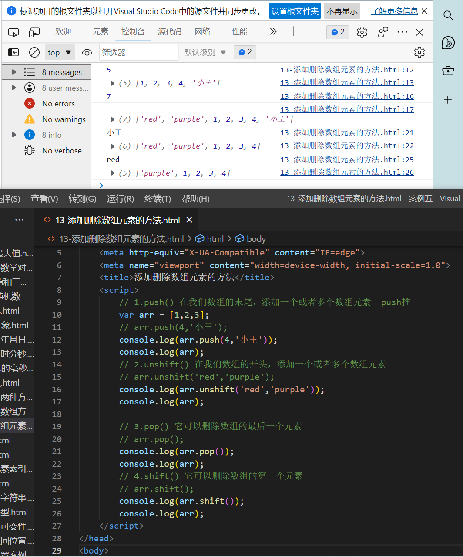
Task: Click the Bing chat sidebar icon
Action: pyautogui.click(x=448, y=43)
